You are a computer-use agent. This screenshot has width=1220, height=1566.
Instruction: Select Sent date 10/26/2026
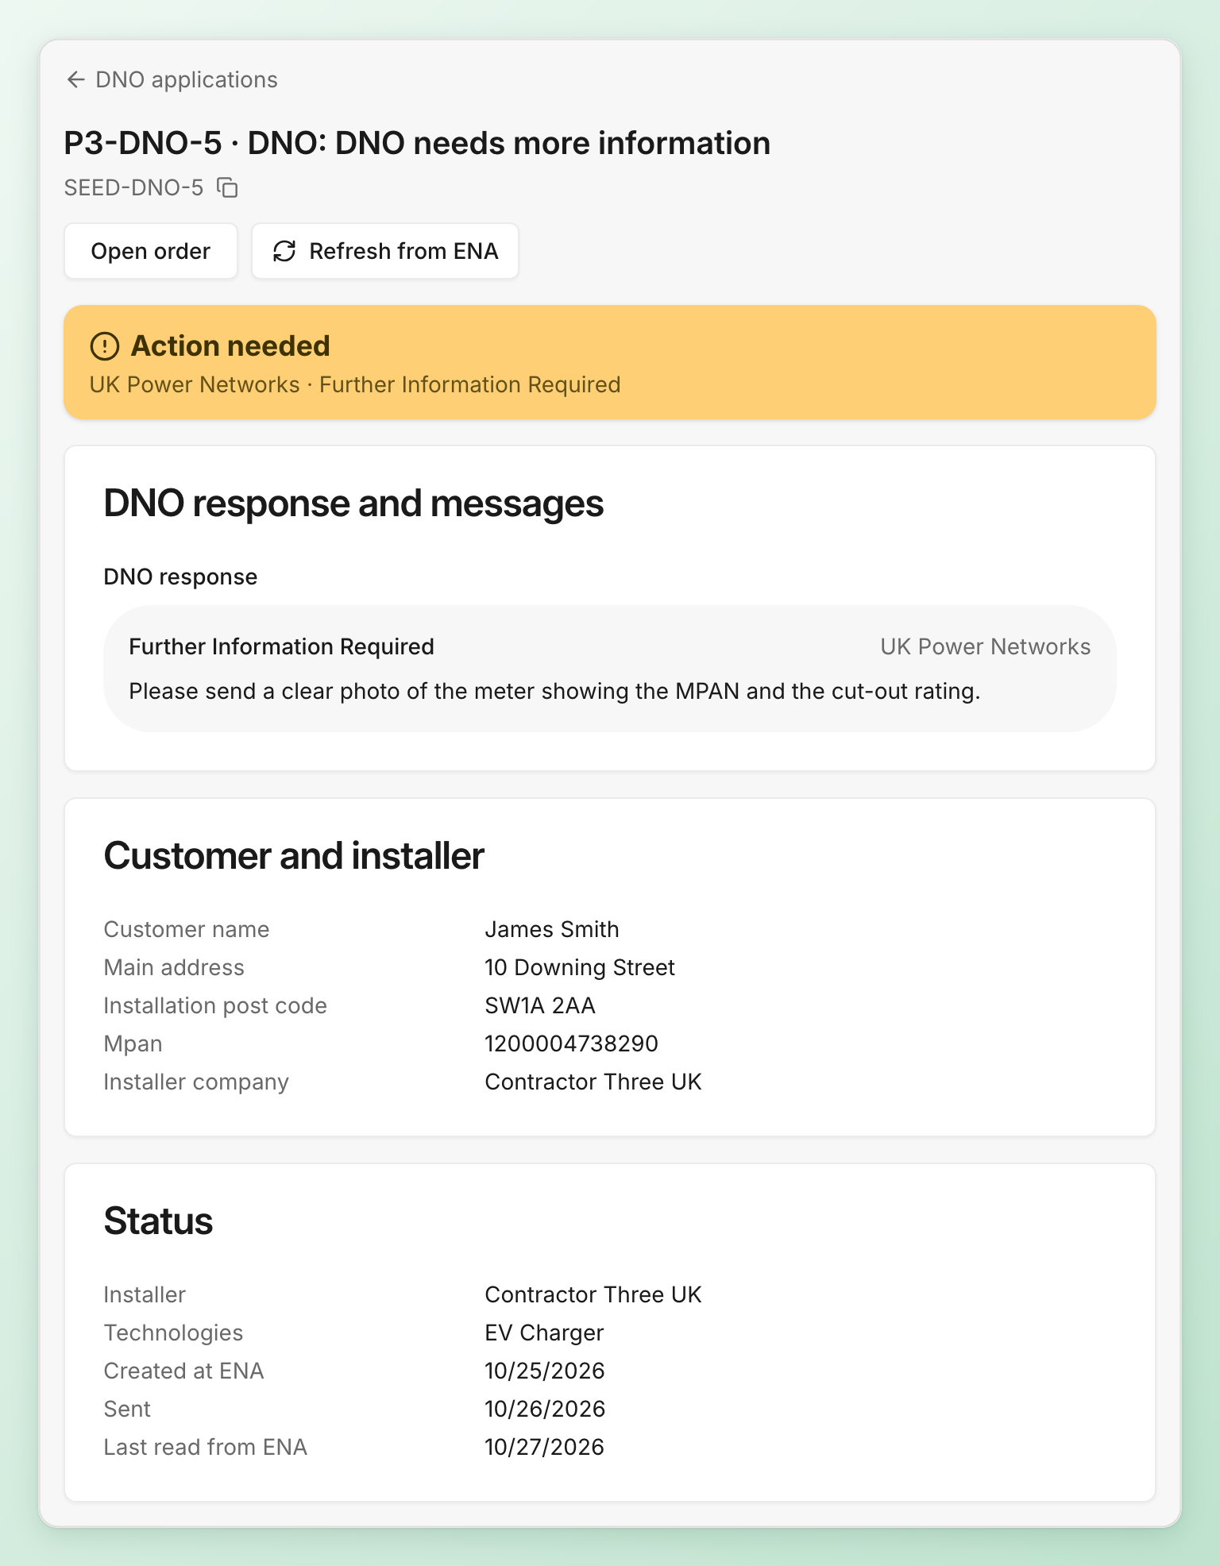point(545,1409)
